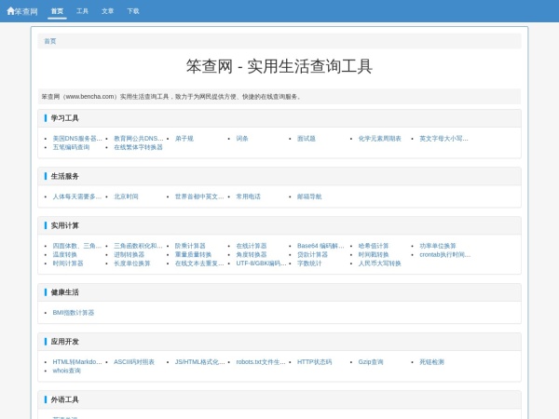Open the BMI指数计算器 link
This screenshot has width=559, height=419.
(74, 313)
